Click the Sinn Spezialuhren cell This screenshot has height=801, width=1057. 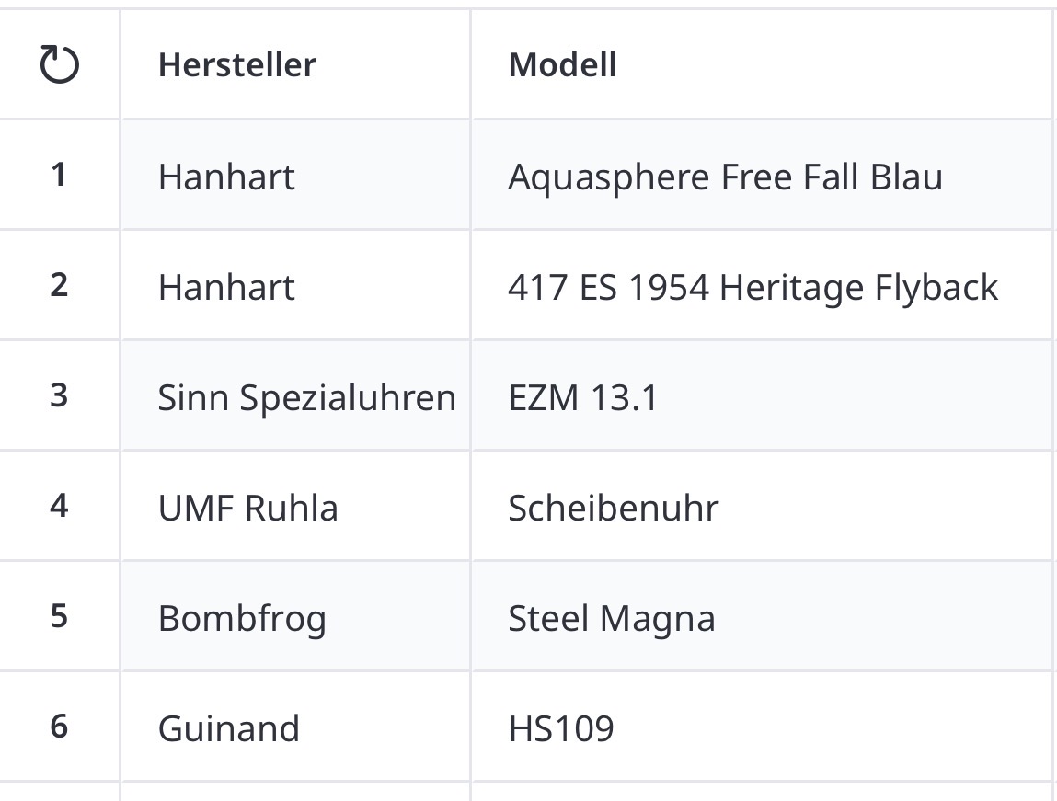[x=306, y=397]
